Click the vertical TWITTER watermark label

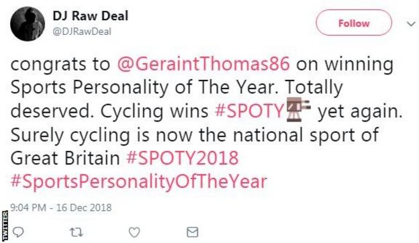pos(4,226)
